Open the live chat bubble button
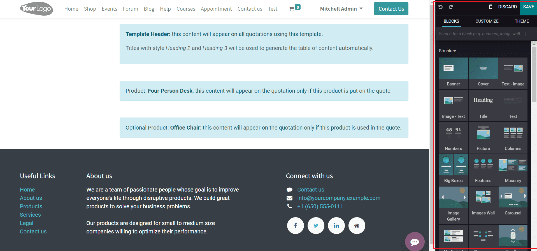 [415, 242]
